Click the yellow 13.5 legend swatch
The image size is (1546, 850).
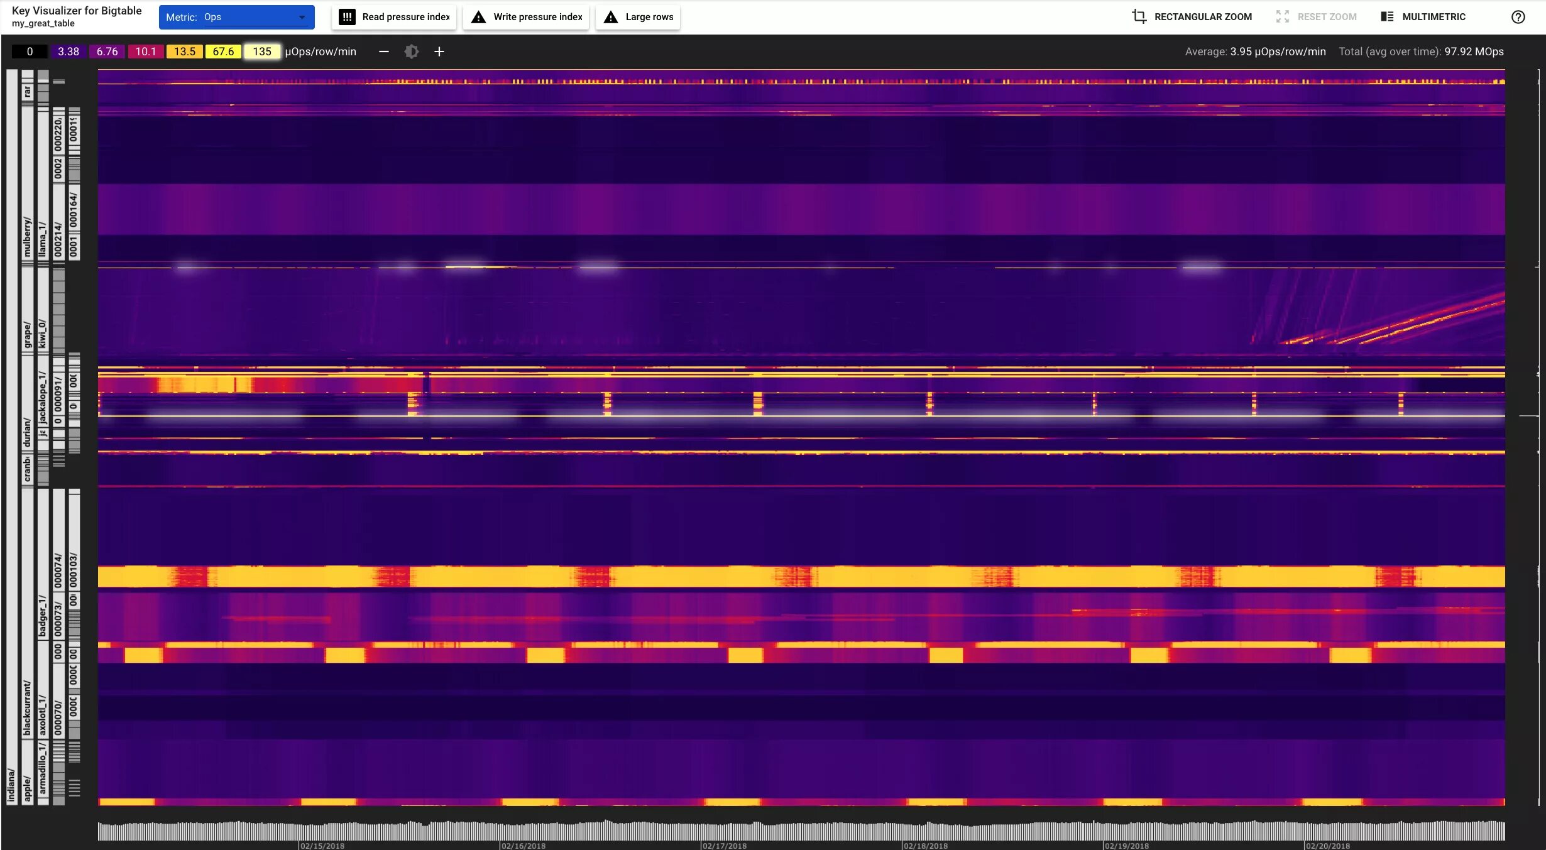click(184, 52)
